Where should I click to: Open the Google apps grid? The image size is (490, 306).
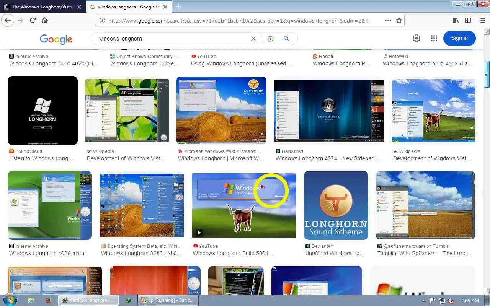434,38
